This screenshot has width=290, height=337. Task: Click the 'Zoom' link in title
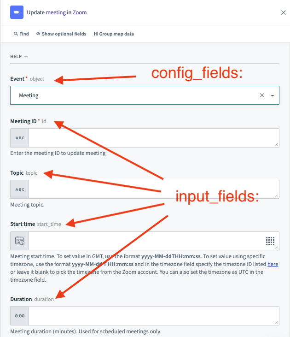click(x=80, y=12)
